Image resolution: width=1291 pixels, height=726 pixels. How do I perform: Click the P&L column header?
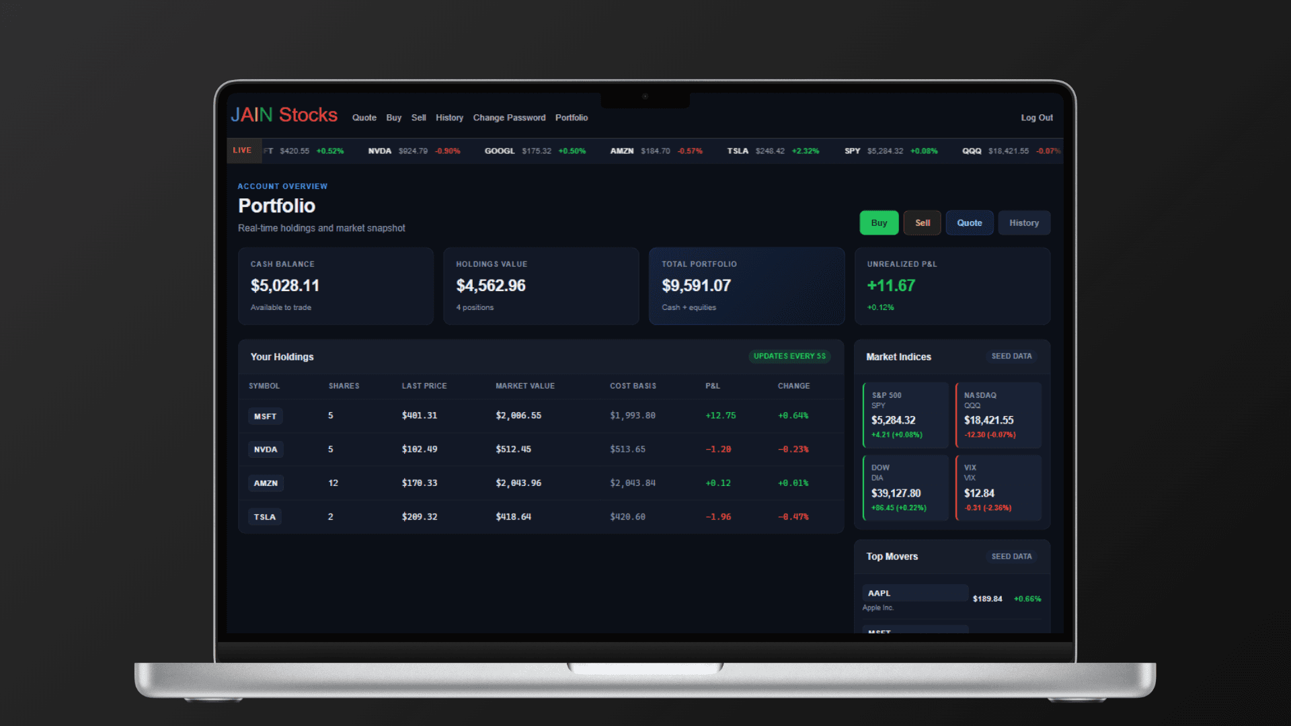click(x=713, y=386)
